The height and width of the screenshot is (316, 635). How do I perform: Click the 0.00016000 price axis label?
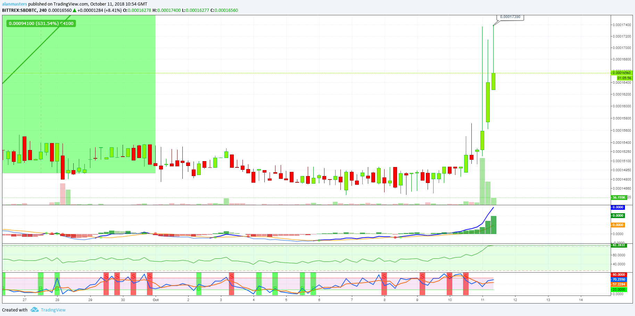622,106
